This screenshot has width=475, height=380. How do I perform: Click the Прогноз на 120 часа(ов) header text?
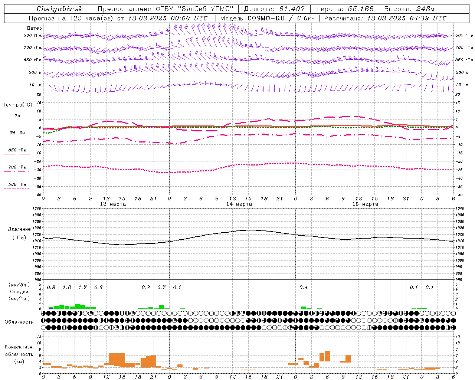coord(72,18)
